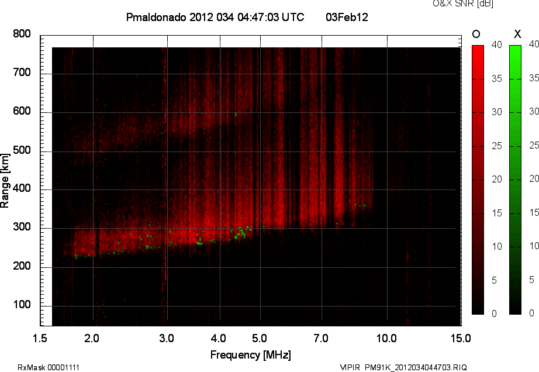The image size is (539, 372).
Task: Click the 15.0 MHz frequency tick label
Action: click(x=461, y=339)
